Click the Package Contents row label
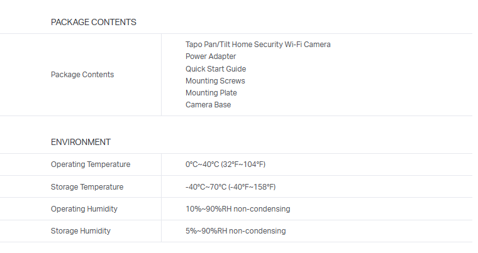The width and height of the screenshot is (478, 253). [x=82, y=75]
